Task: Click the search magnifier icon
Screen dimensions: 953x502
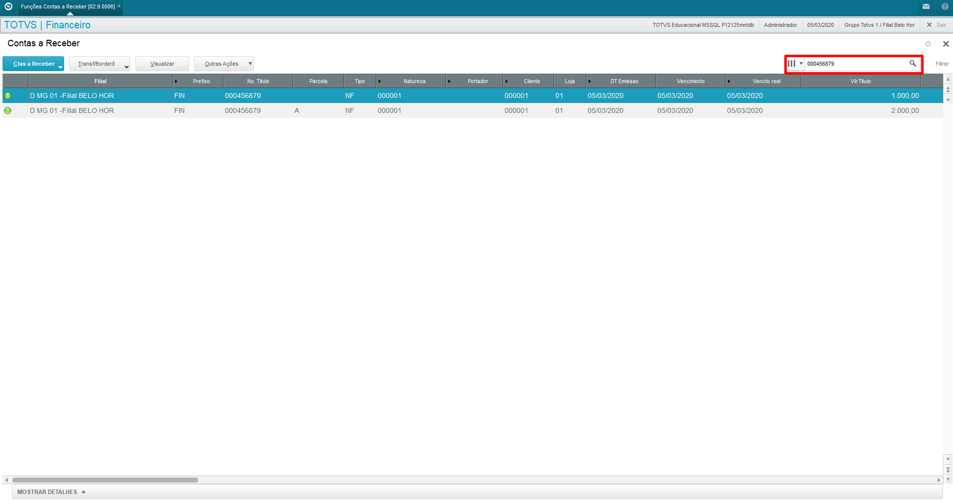Action: point(913,64)
